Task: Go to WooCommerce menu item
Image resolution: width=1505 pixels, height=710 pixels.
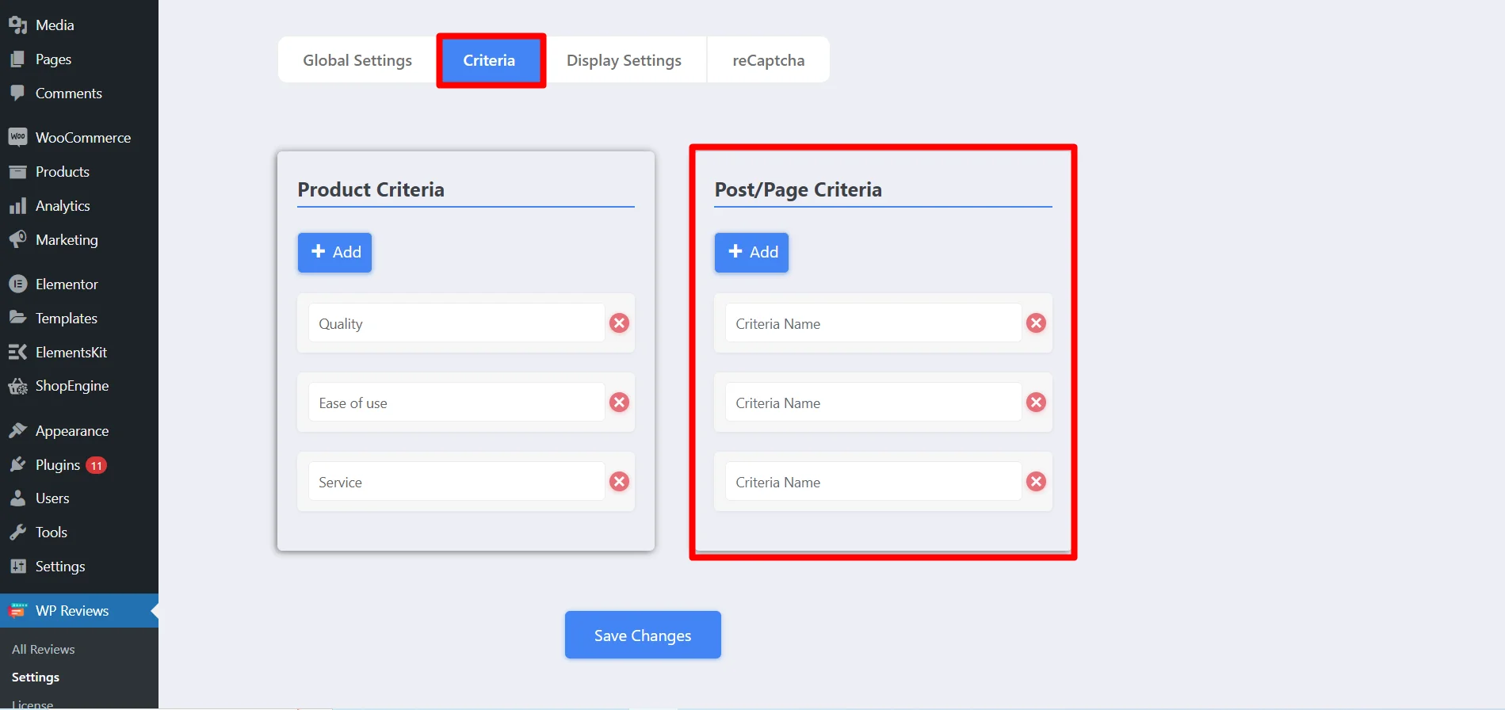Action: 79,137
